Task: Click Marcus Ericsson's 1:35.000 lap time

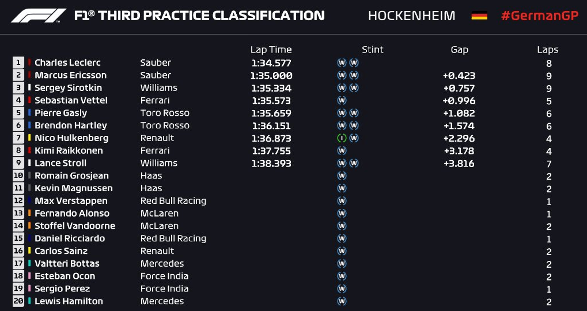Action: point(271,75)
